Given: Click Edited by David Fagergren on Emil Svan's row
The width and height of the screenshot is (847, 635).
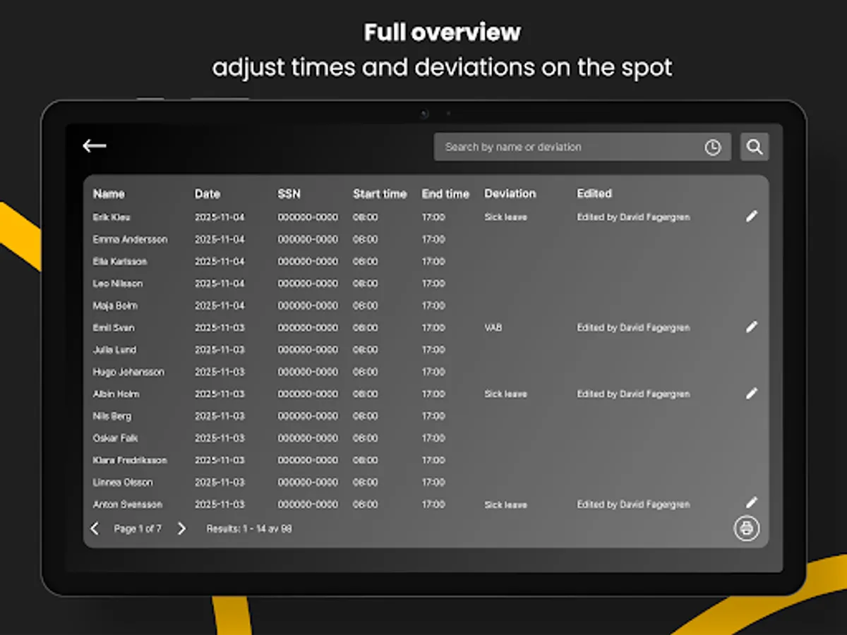Looking at the screenshot, I should tap(632, 327).
